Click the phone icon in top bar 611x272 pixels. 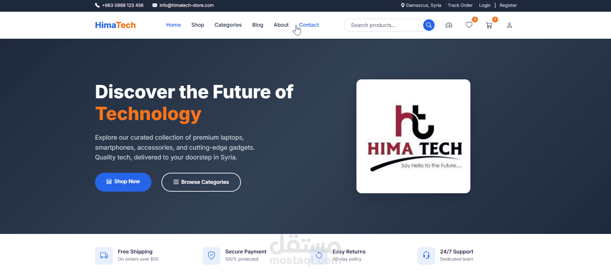point(97,5)
